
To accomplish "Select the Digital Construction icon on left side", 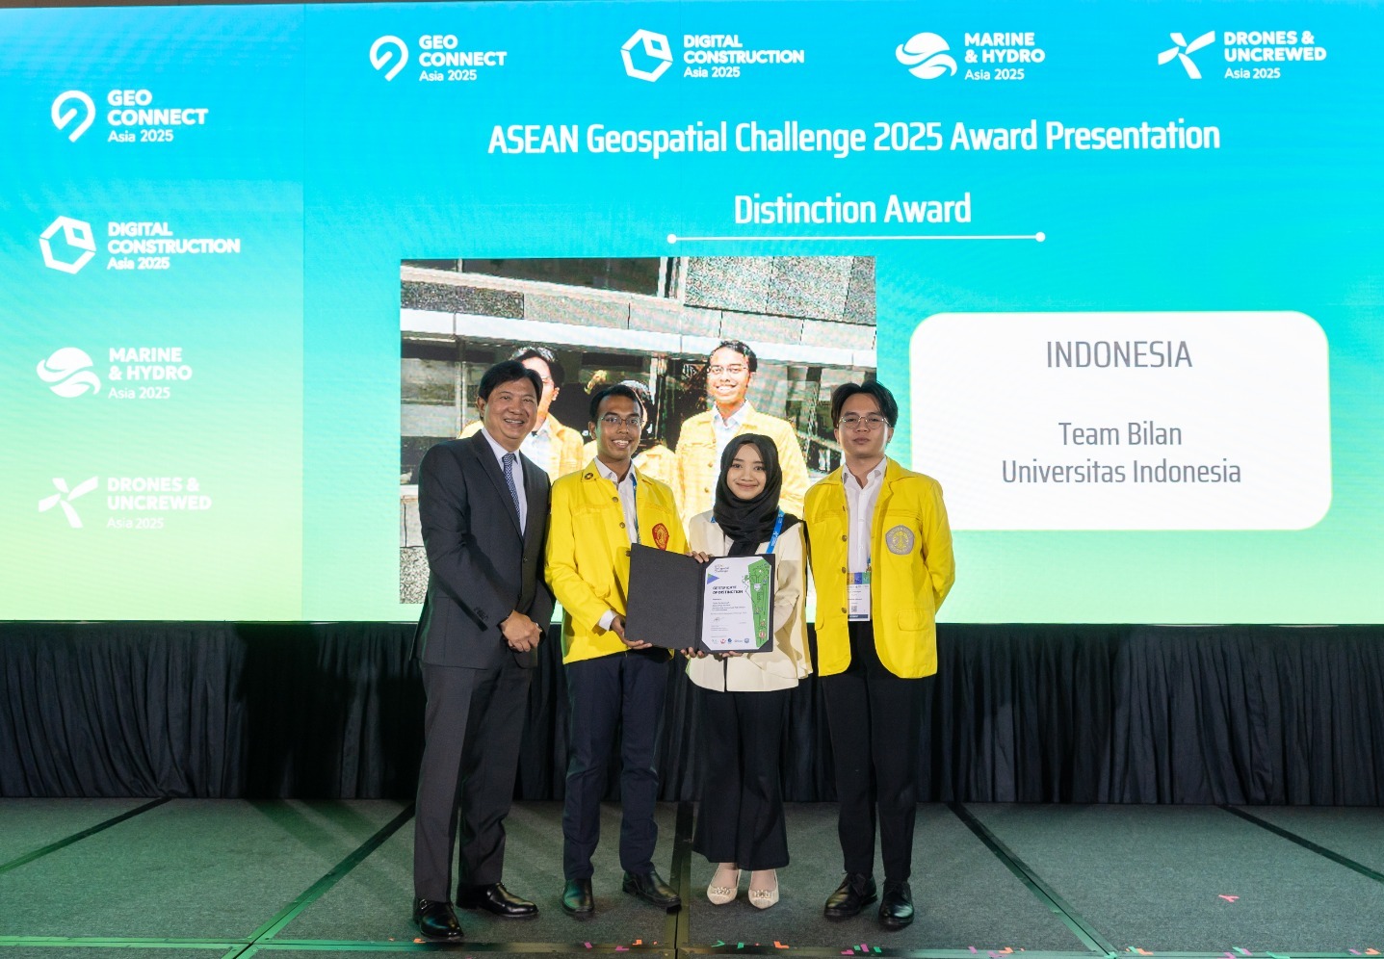I will tap(67, 245).
